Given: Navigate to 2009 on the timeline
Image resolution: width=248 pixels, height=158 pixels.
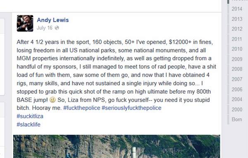Looking at the screenshot, I should tap(237, 59).
